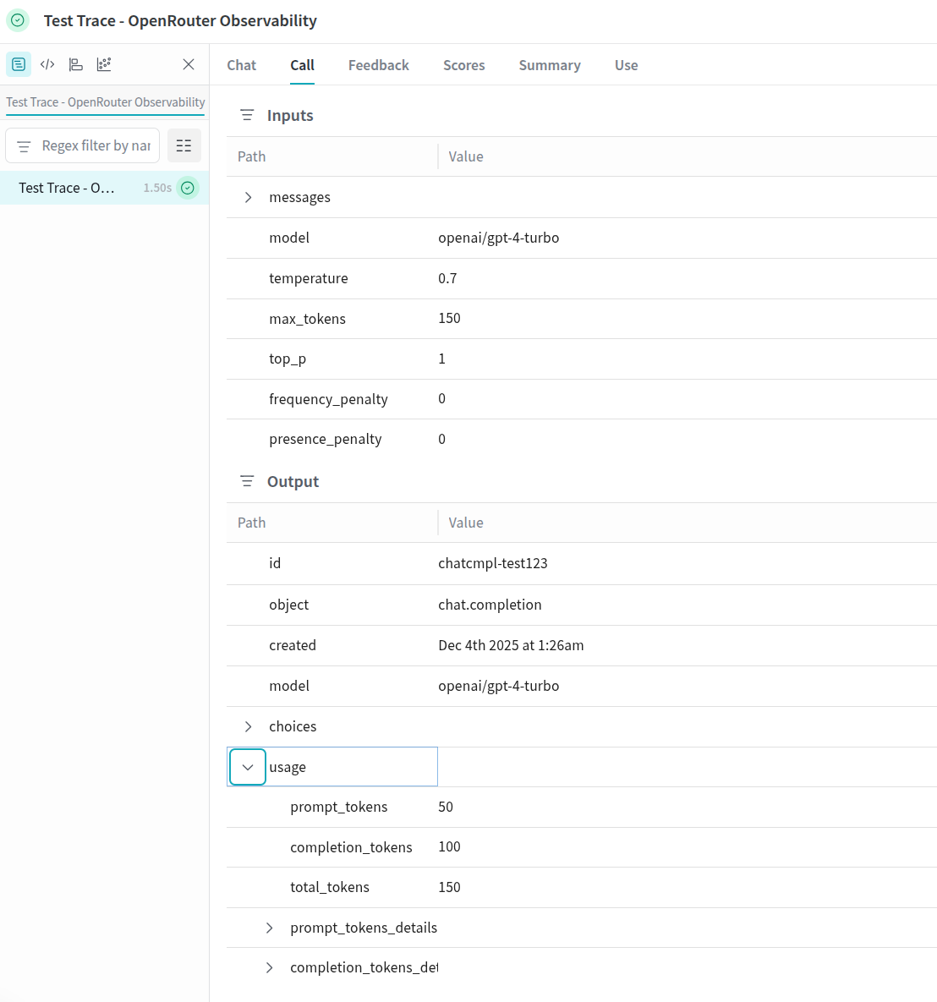Viewport: 937px width, 1002px height.
Task: Switch to flame graph view icon
Action: 76,64
